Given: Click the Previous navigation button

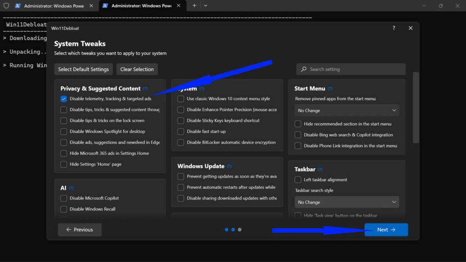Looking at the screenshot, I should (80, 230).
